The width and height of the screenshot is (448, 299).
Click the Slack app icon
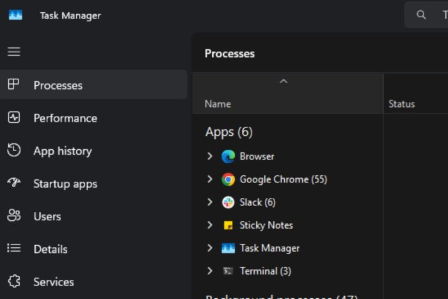click(228, 202)
